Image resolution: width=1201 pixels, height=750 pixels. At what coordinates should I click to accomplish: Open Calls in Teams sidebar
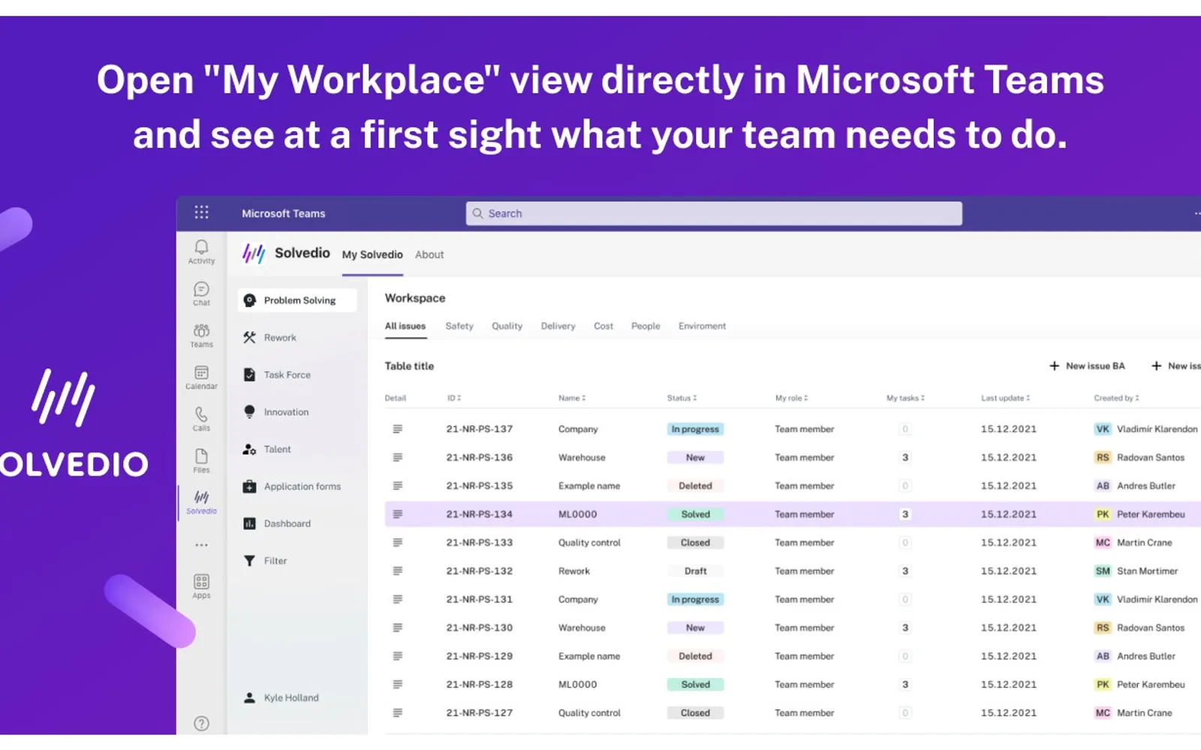coord(201,419)
